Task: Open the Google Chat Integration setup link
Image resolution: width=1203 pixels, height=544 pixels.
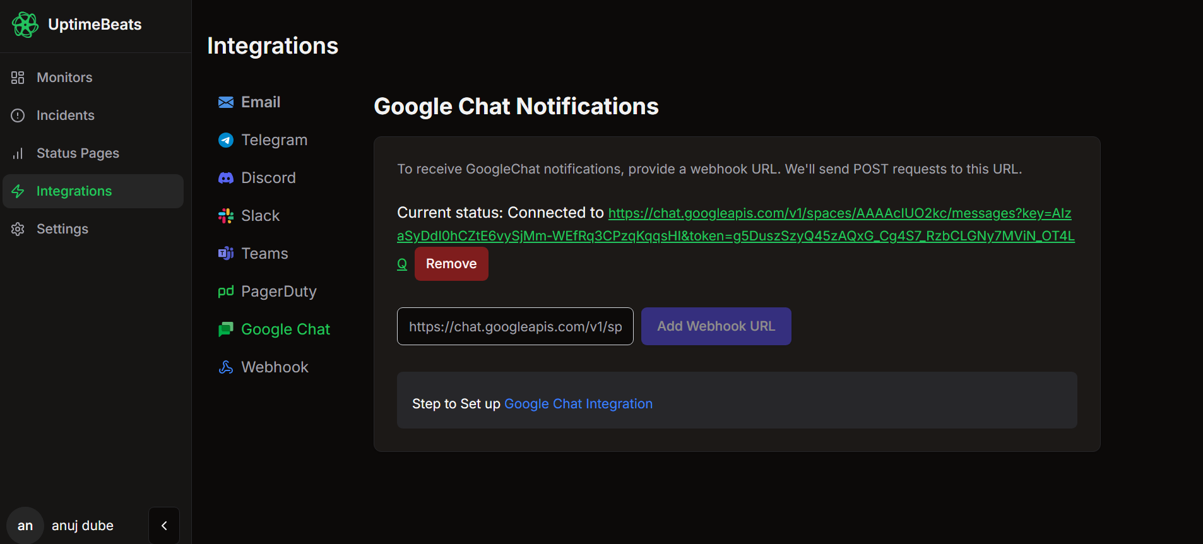Action: click(x=578, y=404)
